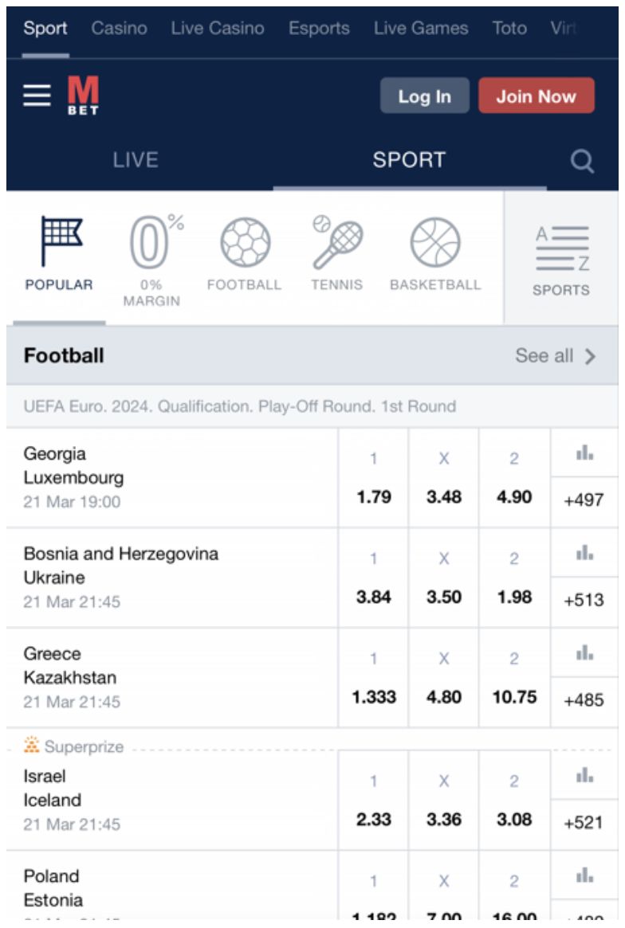Click the MBet logo

click(x=83, y=96)
